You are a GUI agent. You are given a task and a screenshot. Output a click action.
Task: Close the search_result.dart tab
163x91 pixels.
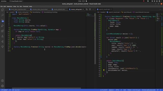[x=111, y=9]
